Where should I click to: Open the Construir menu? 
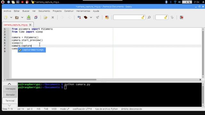(69, 11)
